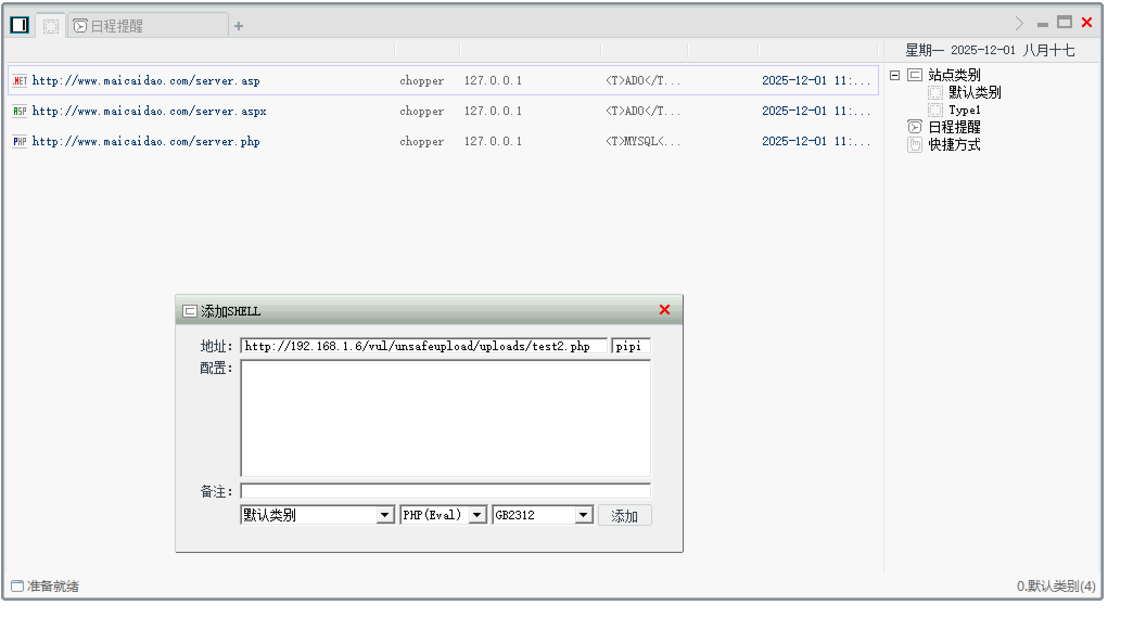
Task: Click the 快捷方式 hand icon in sidebar
Action: [x=915, y=145]
